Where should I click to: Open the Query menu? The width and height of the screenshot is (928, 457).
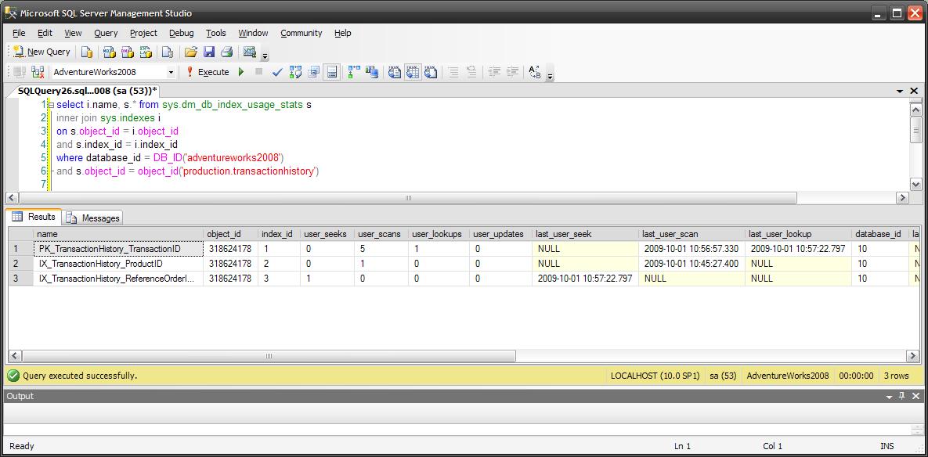click(x=106, y=33)
